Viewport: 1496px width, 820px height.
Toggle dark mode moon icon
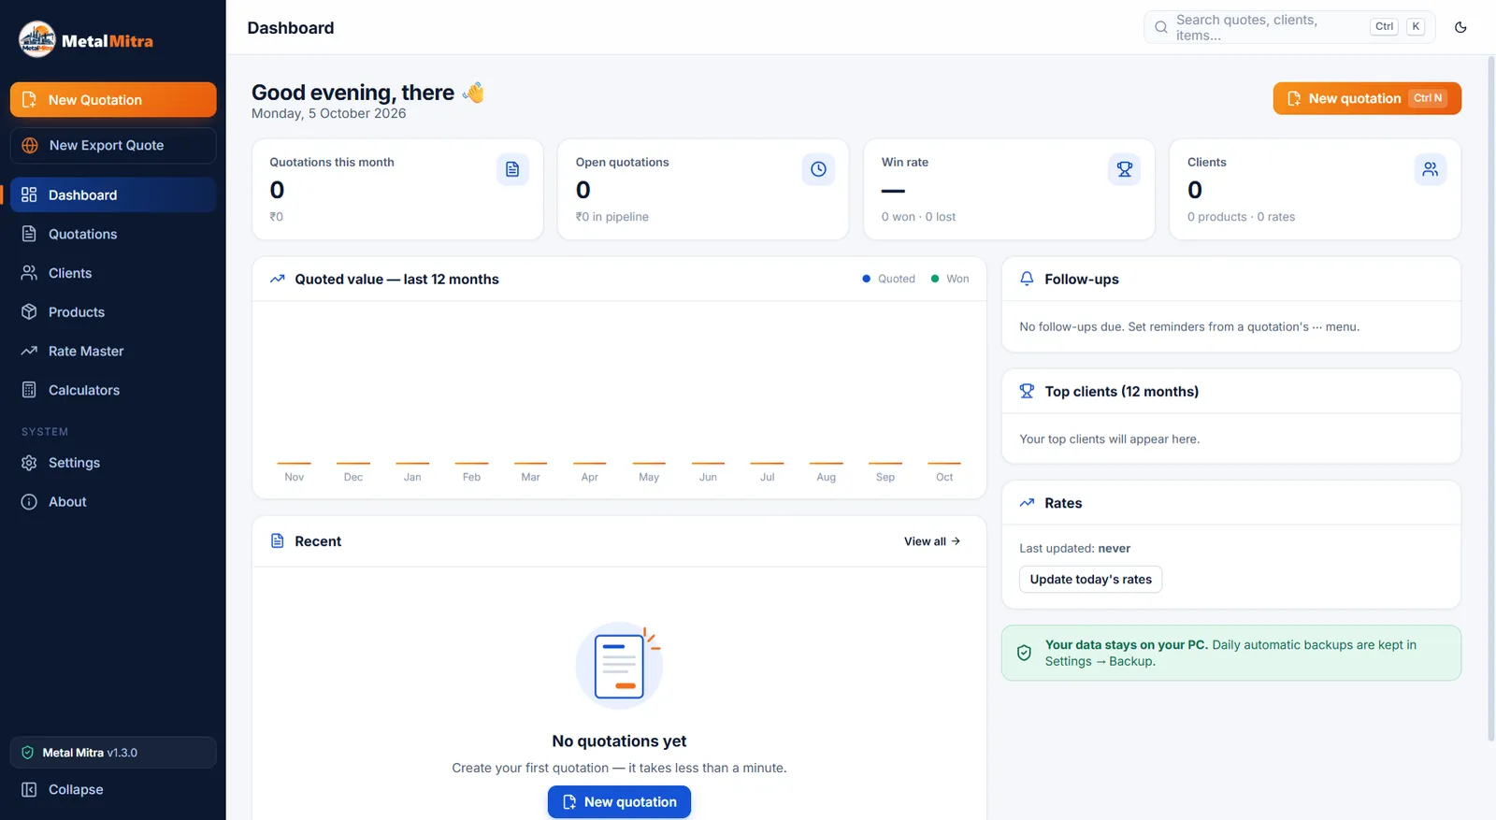pos(1460,27)
